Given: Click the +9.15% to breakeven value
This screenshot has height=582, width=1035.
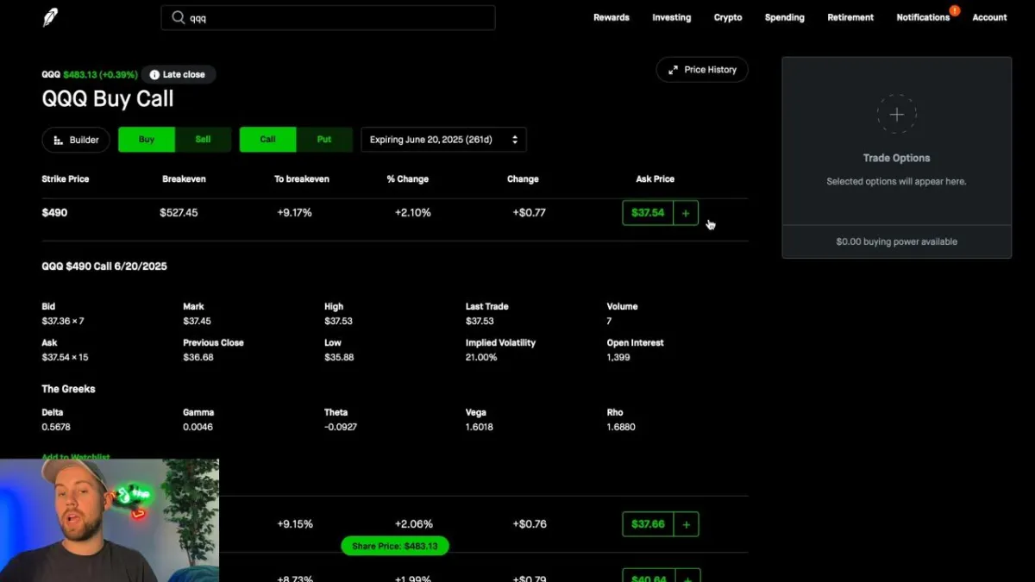Looking at the screenshot, I should [295, 524].
